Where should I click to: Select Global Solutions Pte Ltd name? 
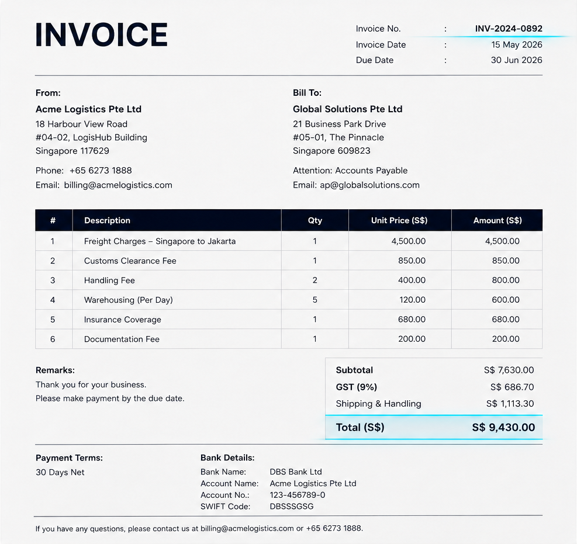(347, 109)
